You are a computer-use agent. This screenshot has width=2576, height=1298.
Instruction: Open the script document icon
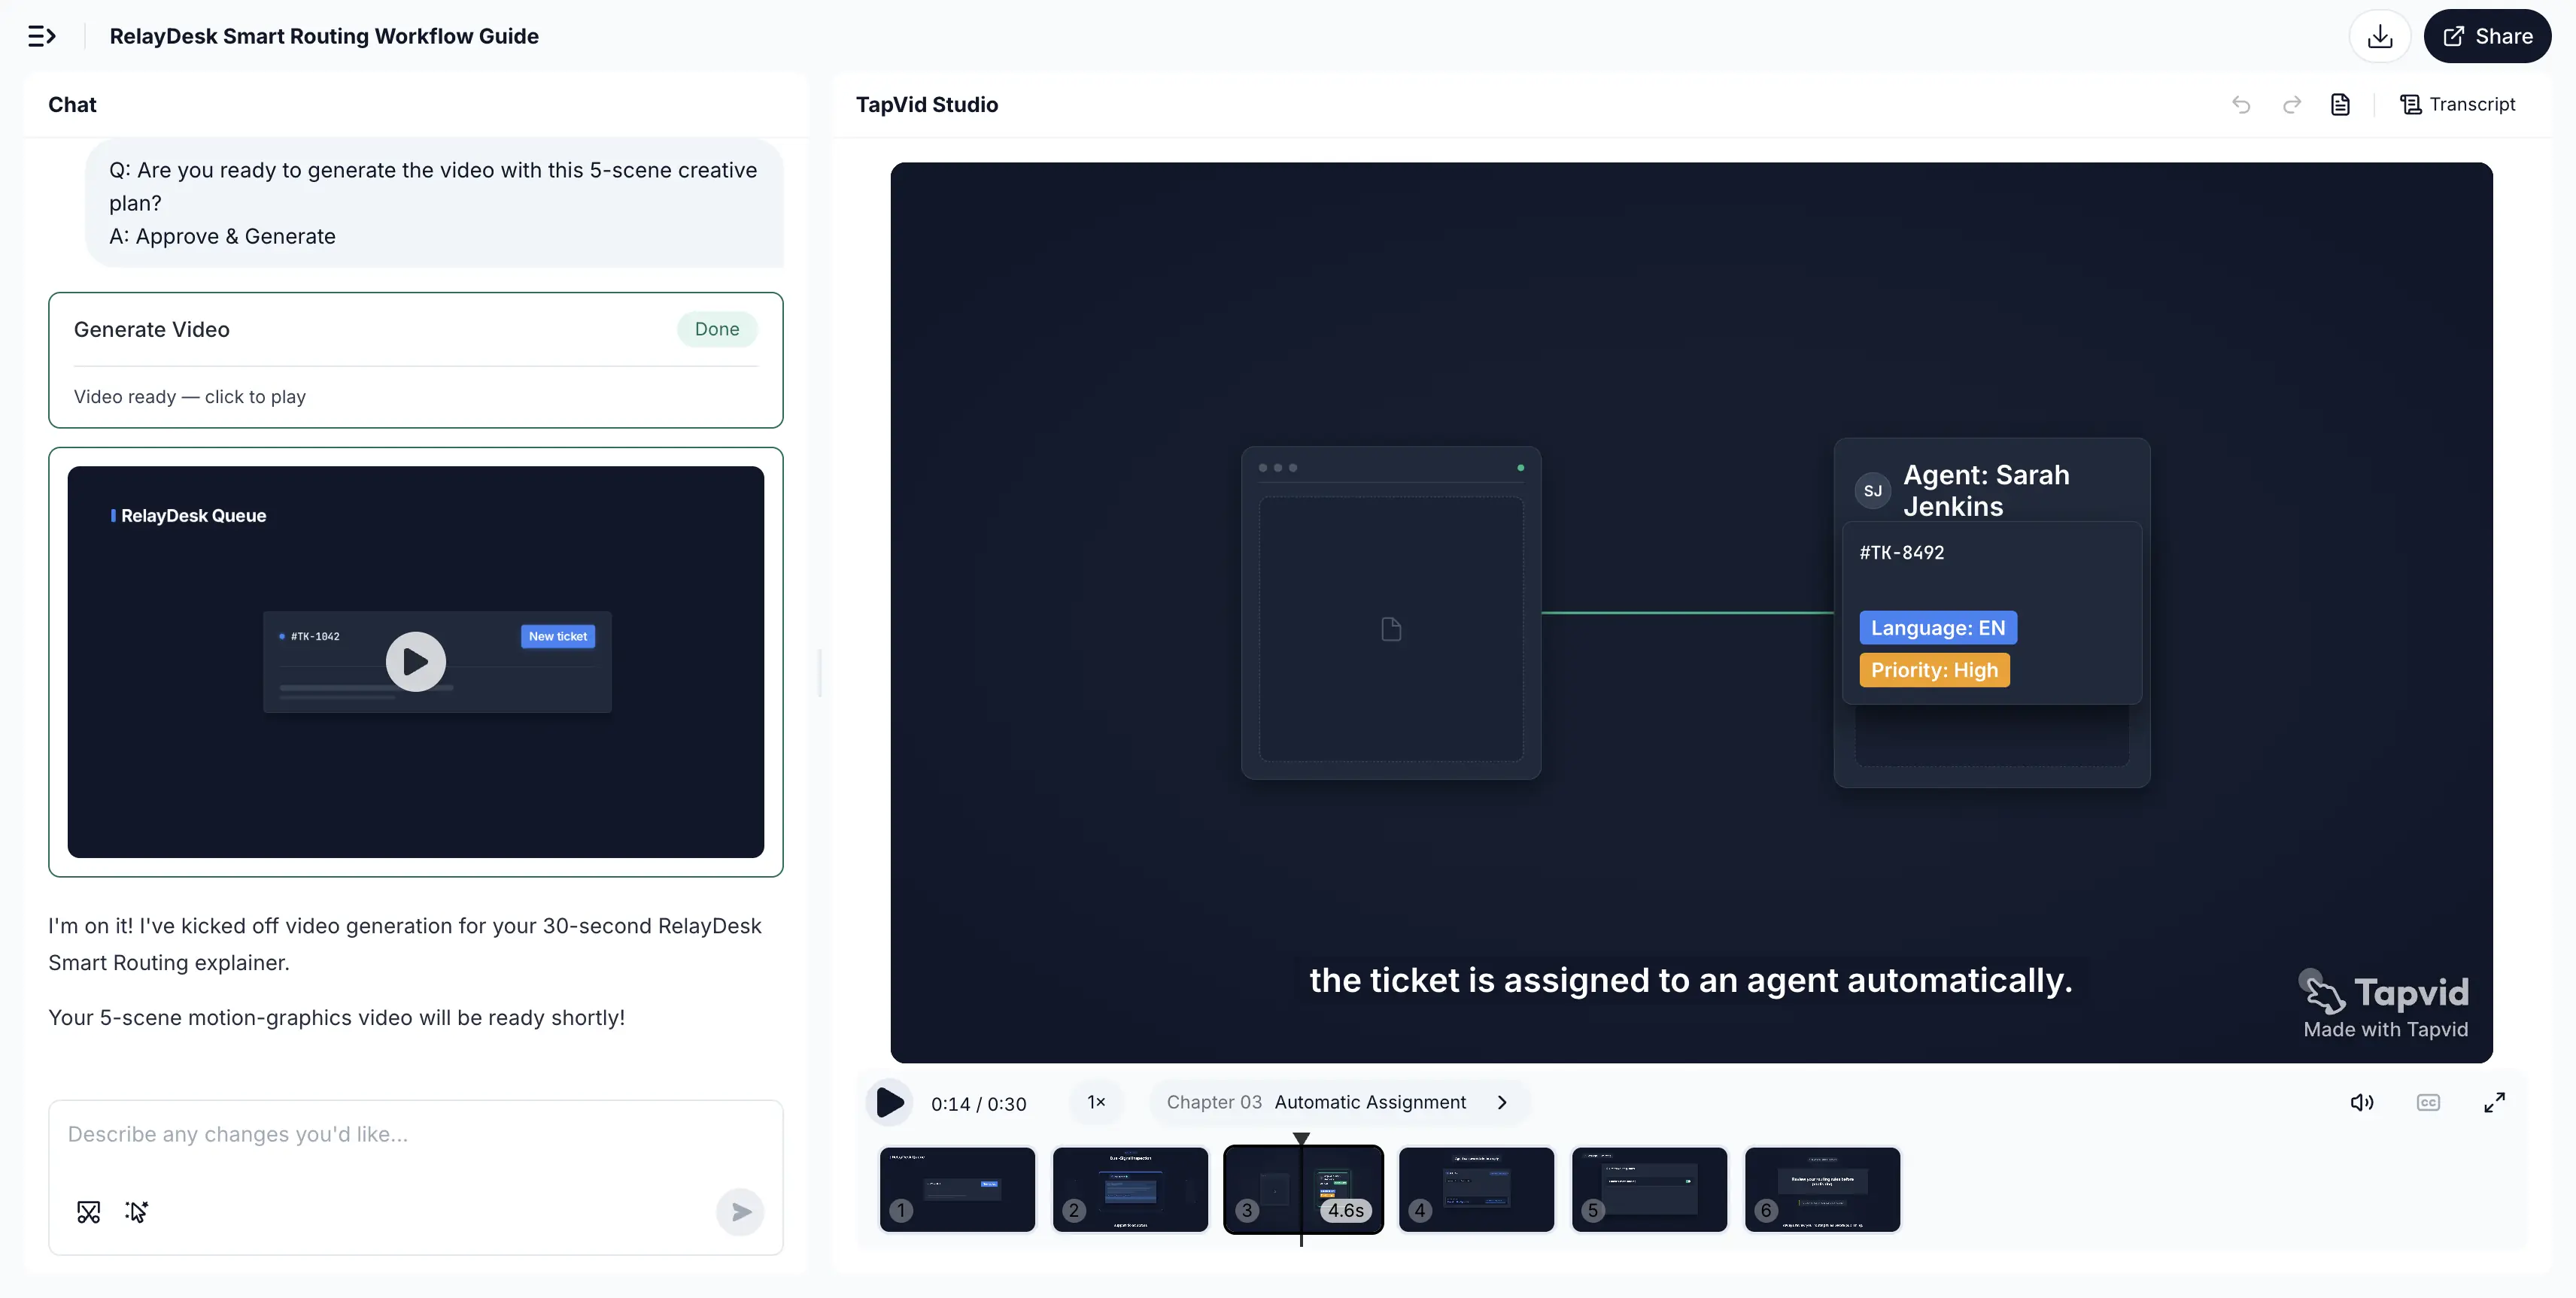2340,104
